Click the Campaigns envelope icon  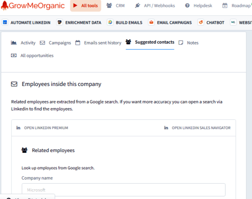(x=42, y=43)
